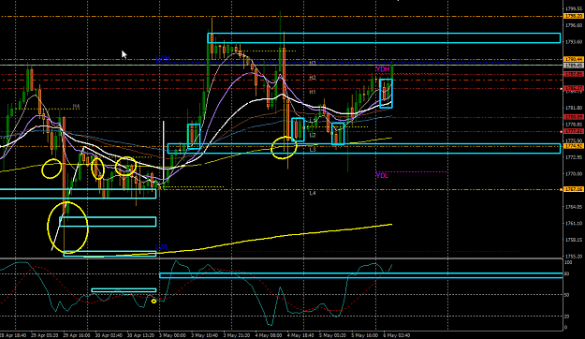The image size is (585, 339).
Task: Click the H4 label beside the yellow dotted line
Action: [76, 107]
